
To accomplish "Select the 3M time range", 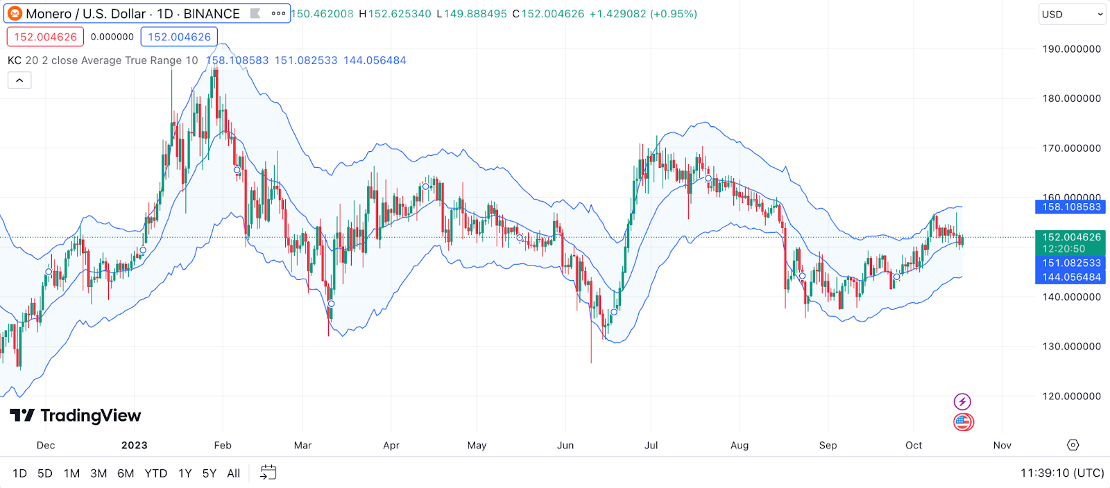I will pyautogui.click(x=99, y=473).
